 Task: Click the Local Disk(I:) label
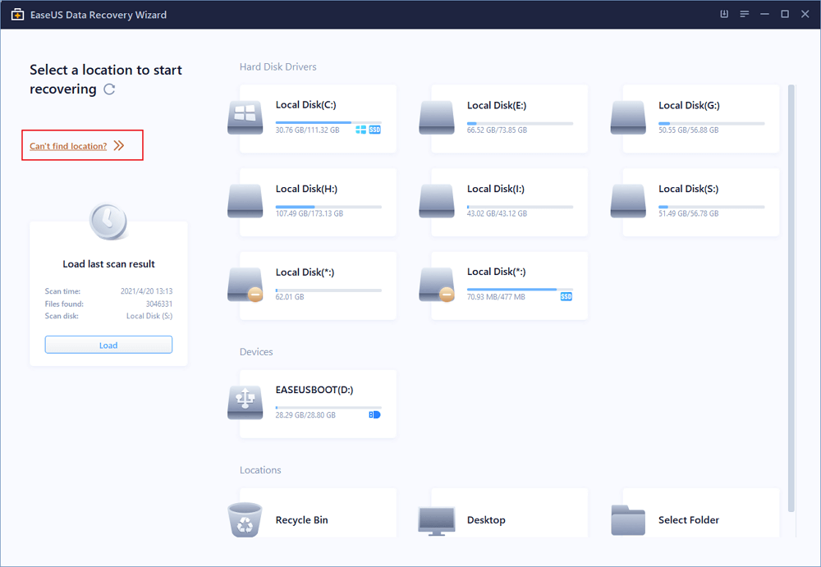pyautogui.click(x=495, y=189)
